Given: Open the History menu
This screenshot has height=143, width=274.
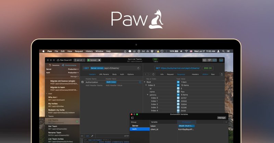Looking at the screenshot, I should pos(89,51).
